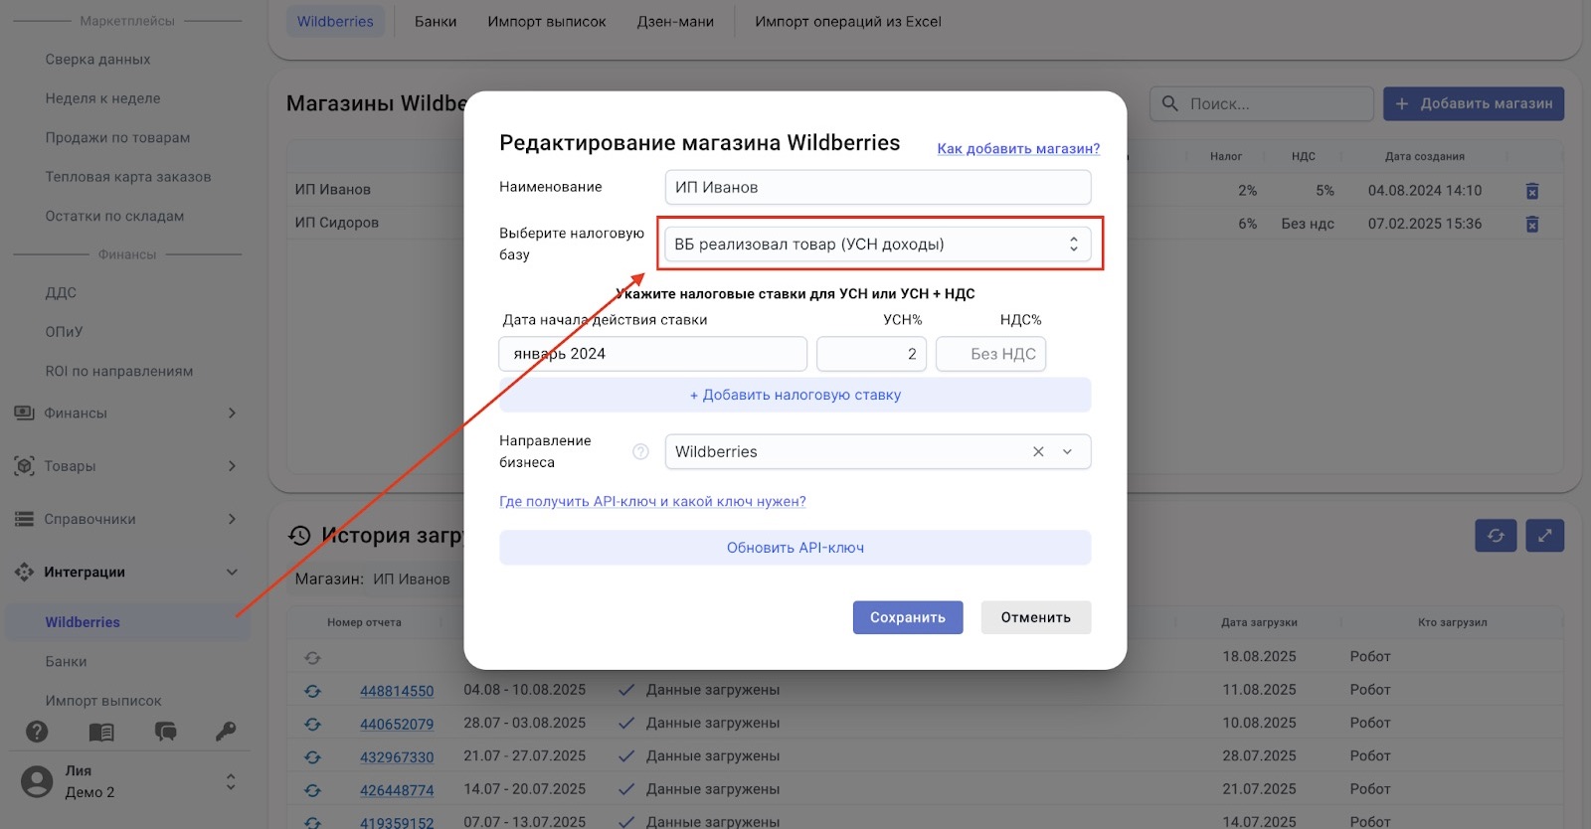Open the ДДС report

click(x=61, y=293)
